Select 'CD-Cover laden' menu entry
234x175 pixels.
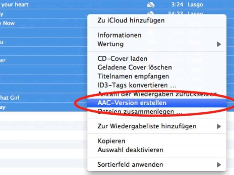(x=157, y=58)
